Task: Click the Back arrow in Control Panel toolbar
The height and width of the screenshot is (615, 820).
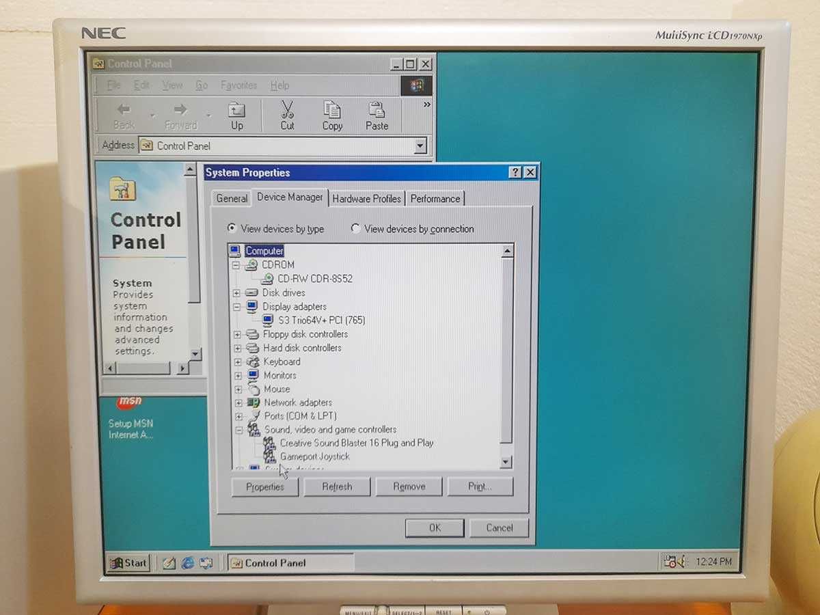Action: pyautogui.click(x=124, y=109)
